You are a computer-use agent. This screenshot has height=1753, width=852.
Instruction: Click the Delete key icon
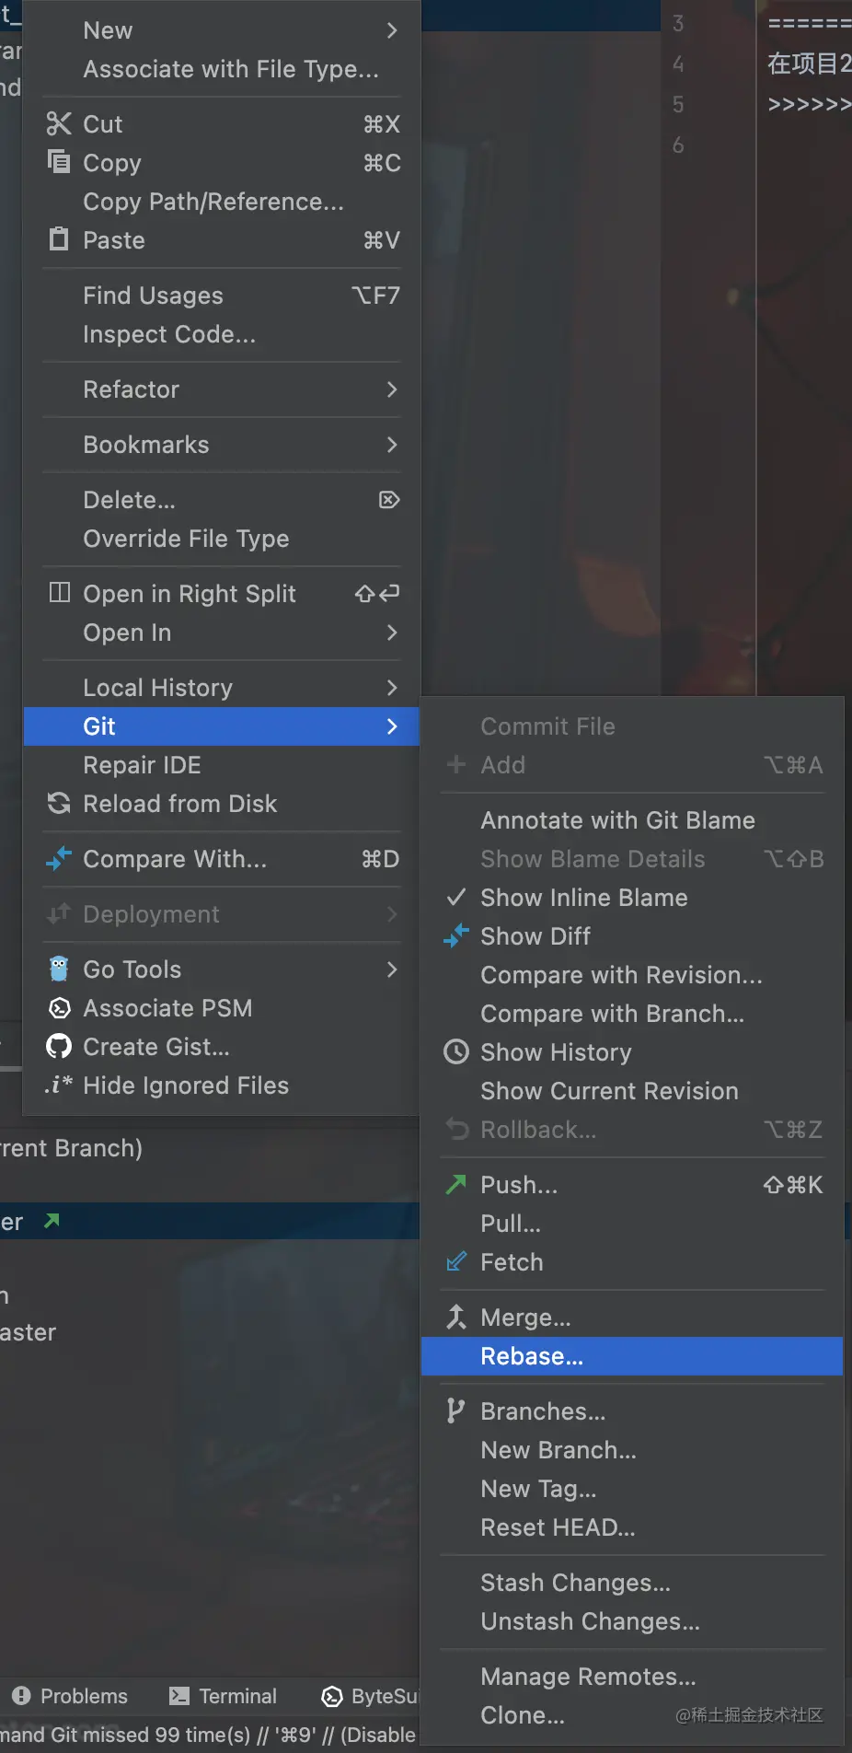[x=389, y=499]
